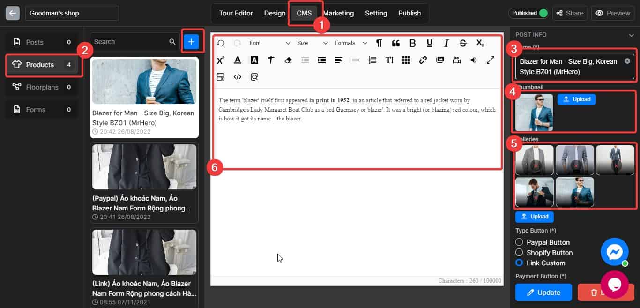The height and width of the screenshot is (308, 640).
Task: Select Posts in the sidebar
Action: [42, 42]
